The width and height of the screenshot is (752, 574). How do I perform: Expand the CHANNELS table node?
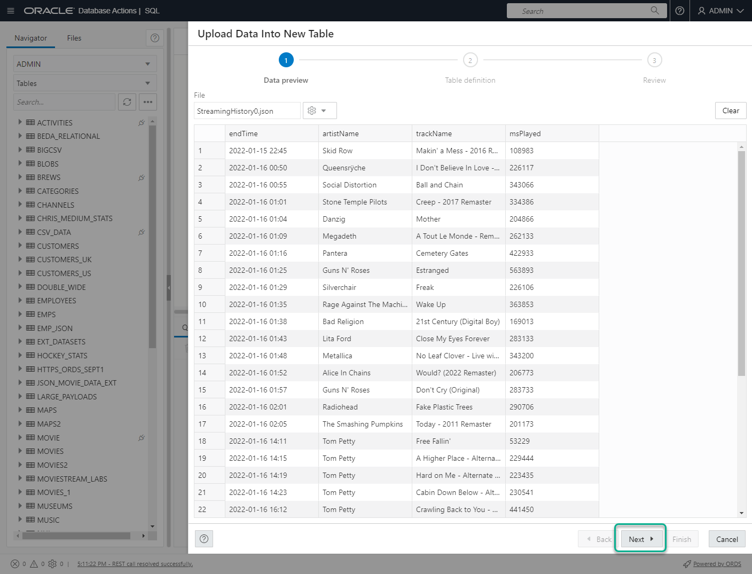click(x=20, y=205)
